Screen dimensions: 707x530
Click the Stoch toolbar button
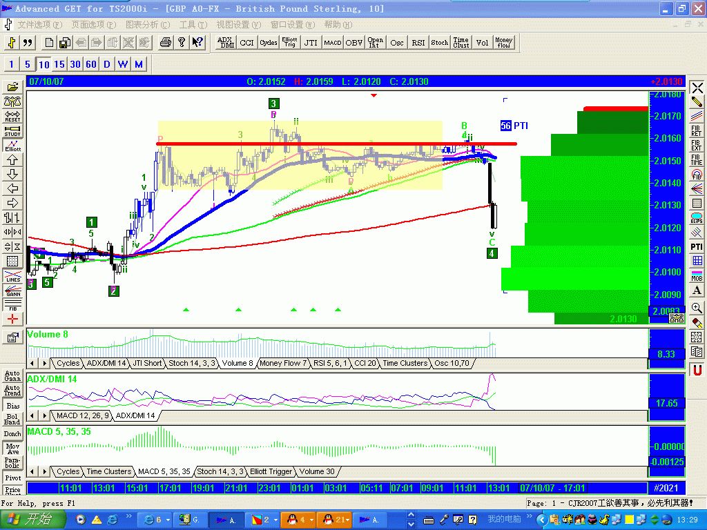pos(439,42)
